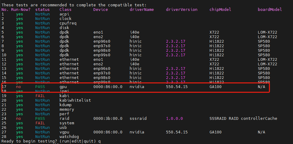Click the red 'no' in the gpu row
Image resolution: width=293 pixels, height=144 pixels.
coord(18,87)
